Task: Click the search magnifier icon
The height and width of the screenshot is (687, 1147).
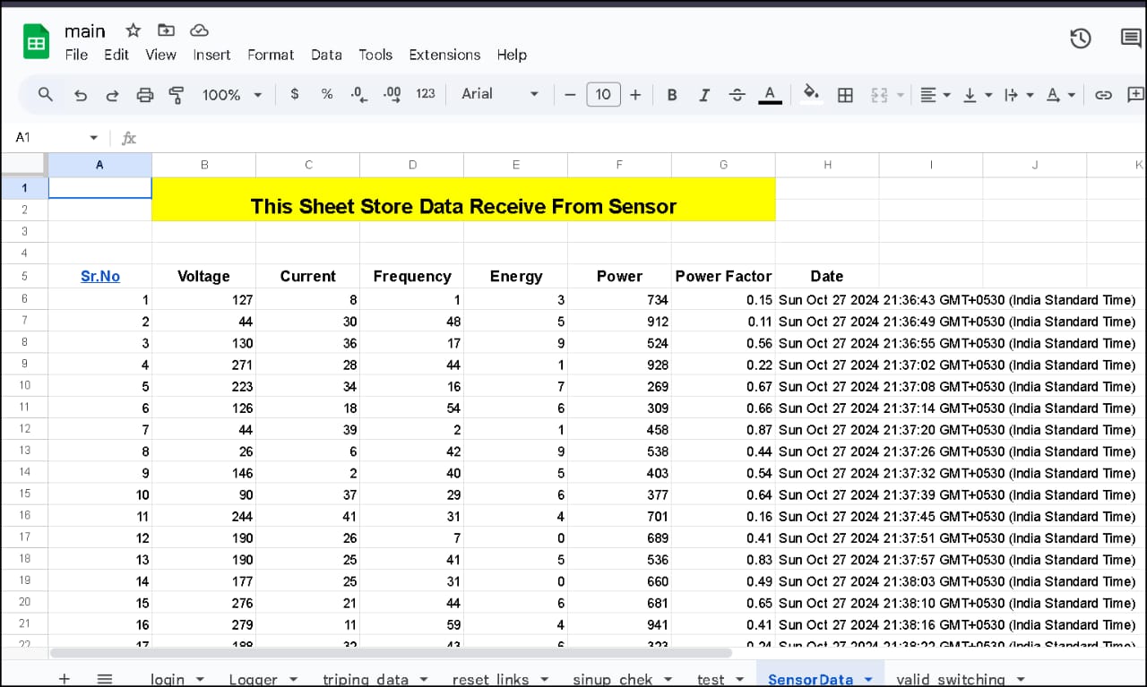Action: [x=46, y=94]
